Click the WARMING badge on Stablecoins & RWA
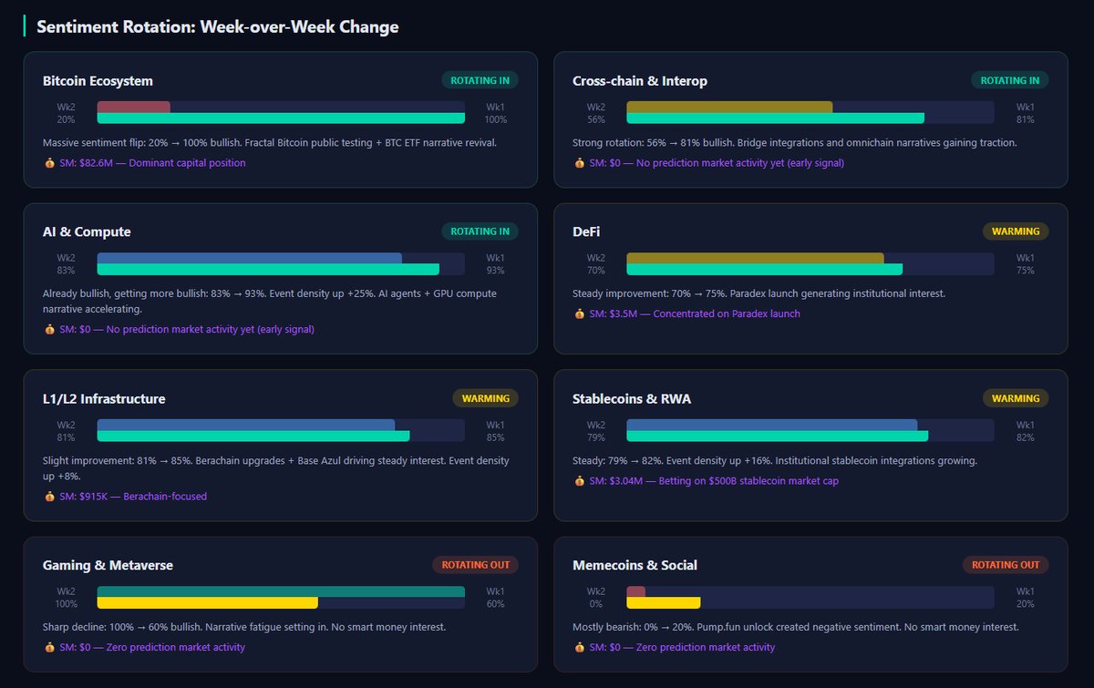Screen dimensions: 1094x688 click(x=1016, y=398)
